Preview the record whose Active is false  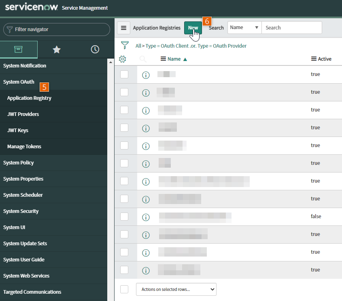[146, 217]
